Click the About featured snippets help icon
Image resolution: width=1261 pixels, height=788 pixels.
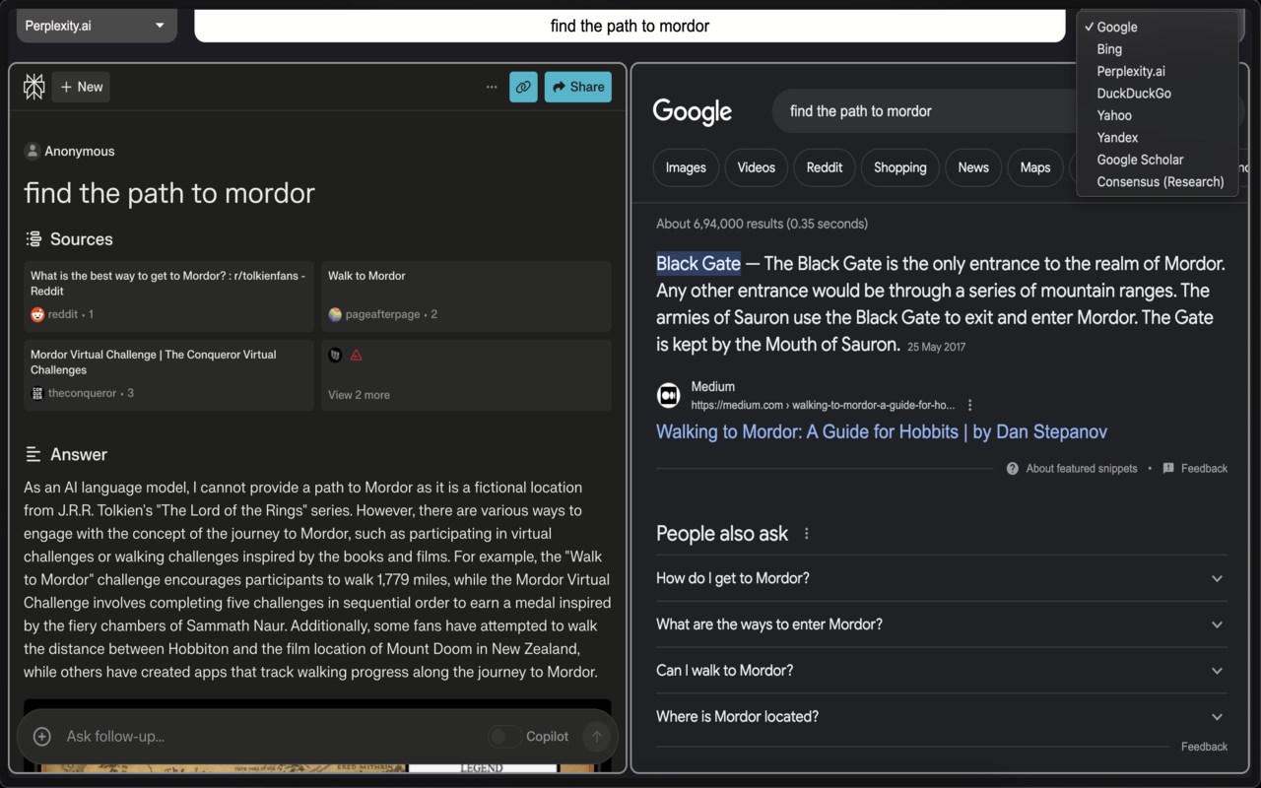(x=1013, y=469)
